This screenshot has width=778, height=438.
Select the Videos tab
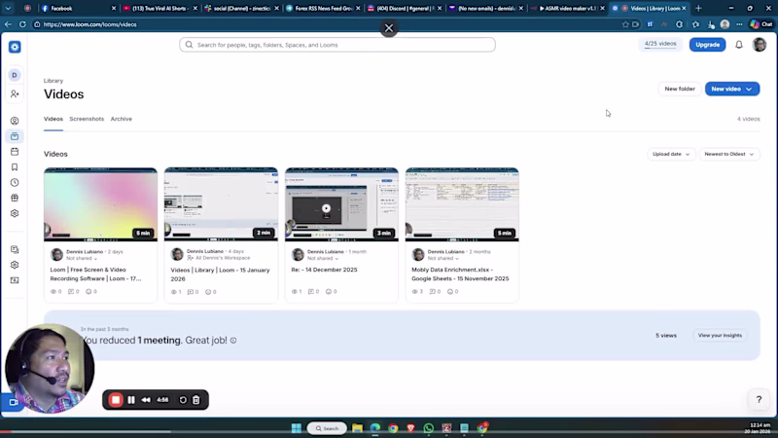(x=53, y=119)
